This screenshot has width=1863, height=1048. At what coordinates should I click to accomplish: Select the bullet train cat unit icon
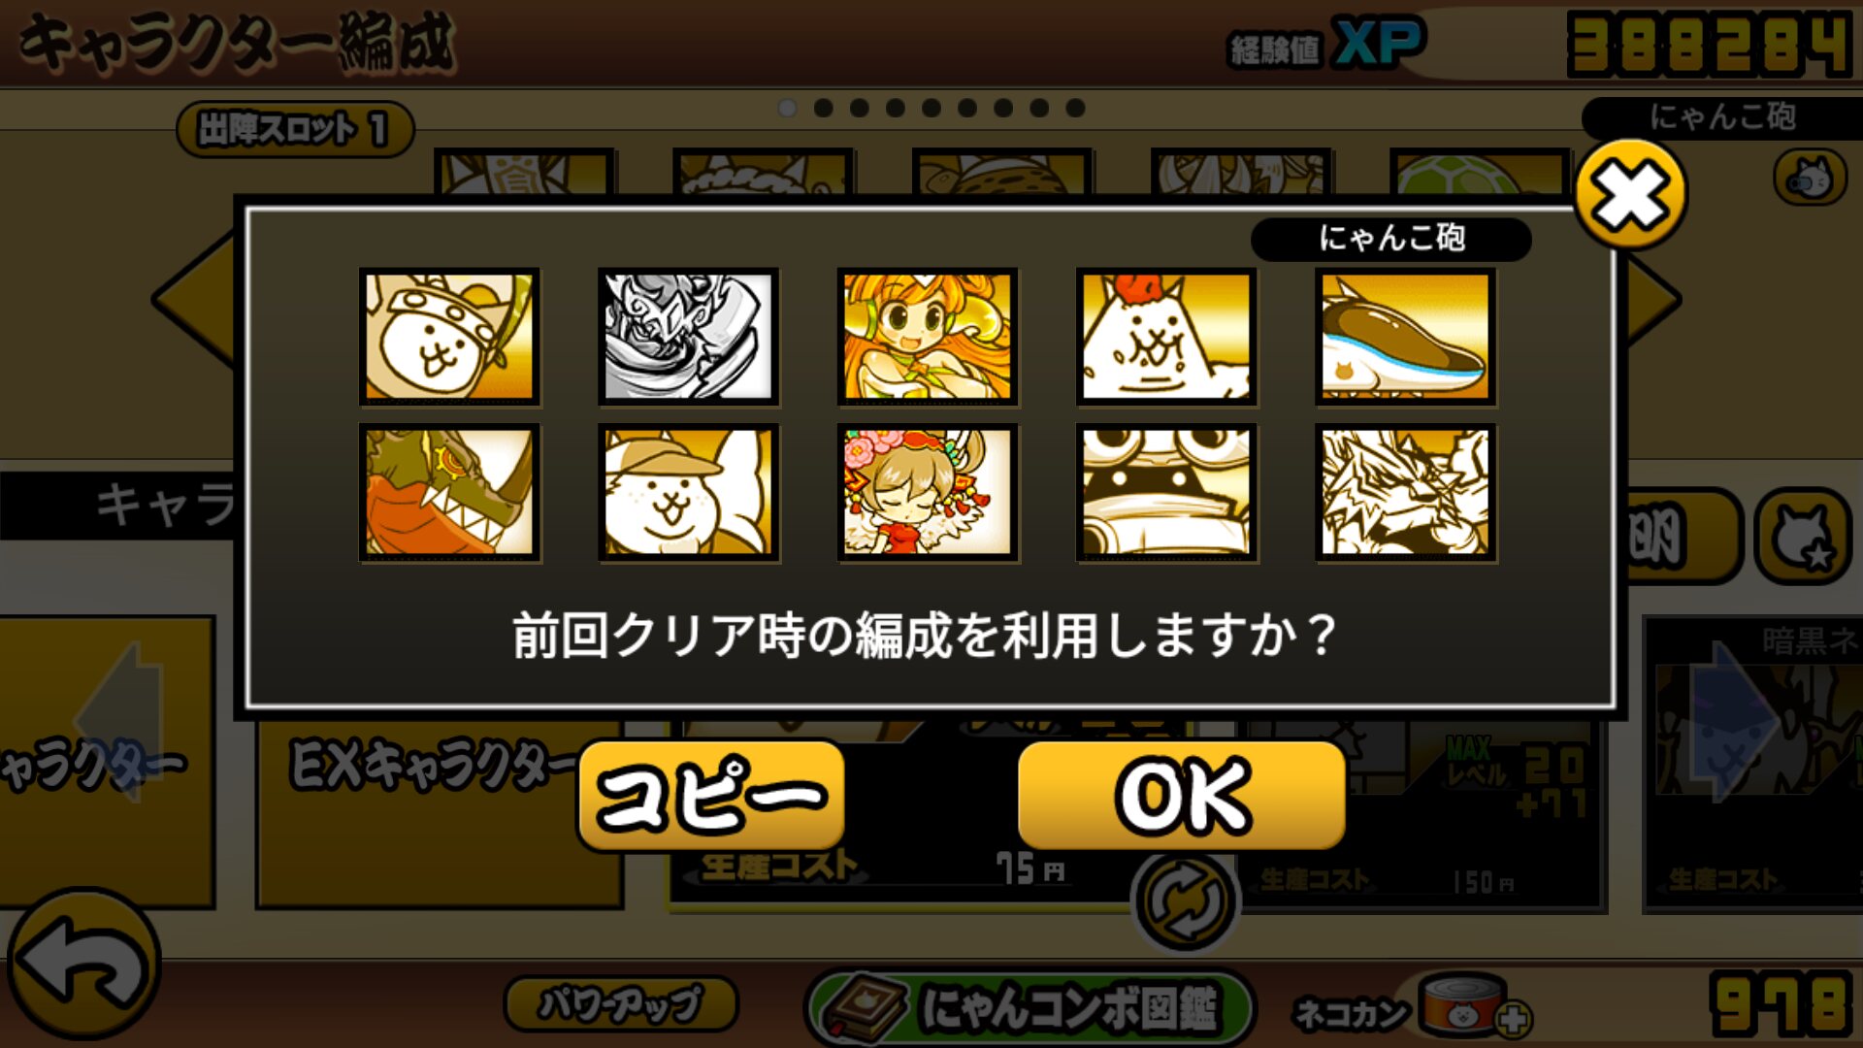pyautogui.click(x=1405, y=337)
